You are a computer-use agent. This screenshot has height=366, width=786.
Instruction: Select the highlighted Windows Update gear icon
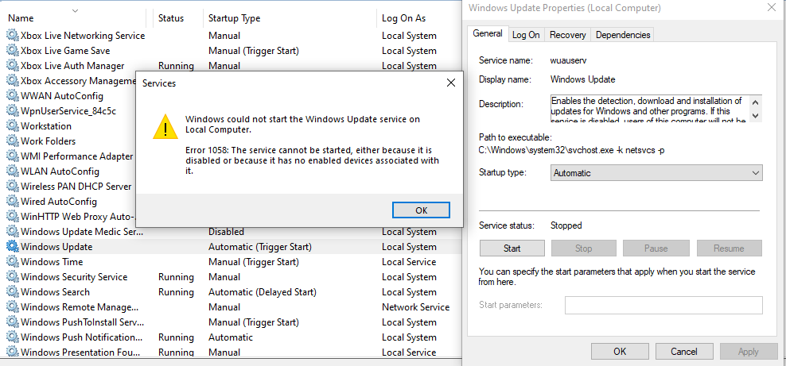click(x=11, y=246)
